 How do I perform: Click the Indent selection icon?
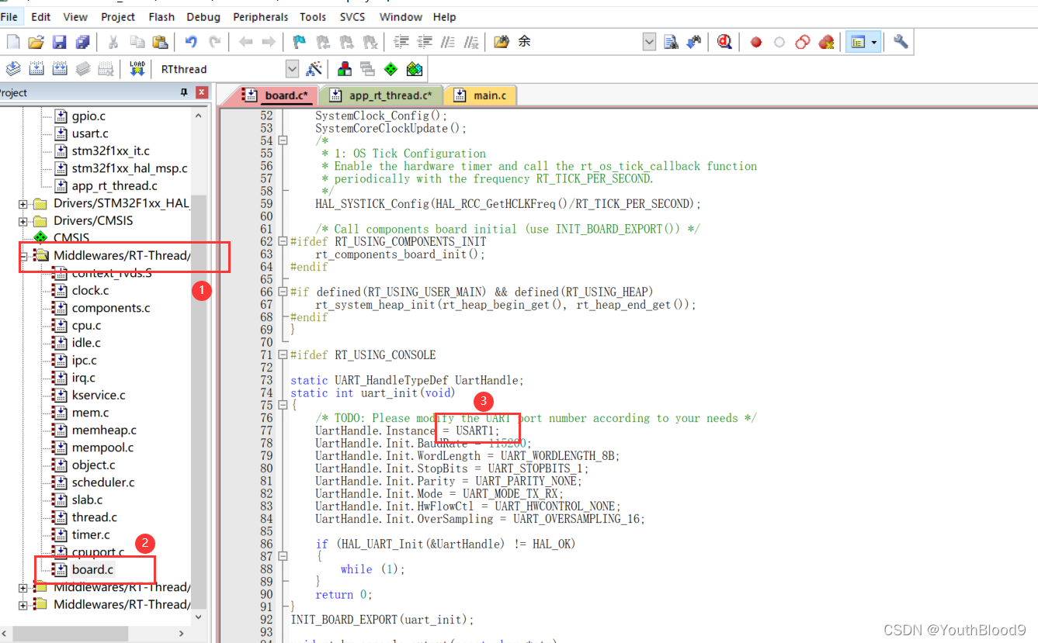(x=401, y=42)
